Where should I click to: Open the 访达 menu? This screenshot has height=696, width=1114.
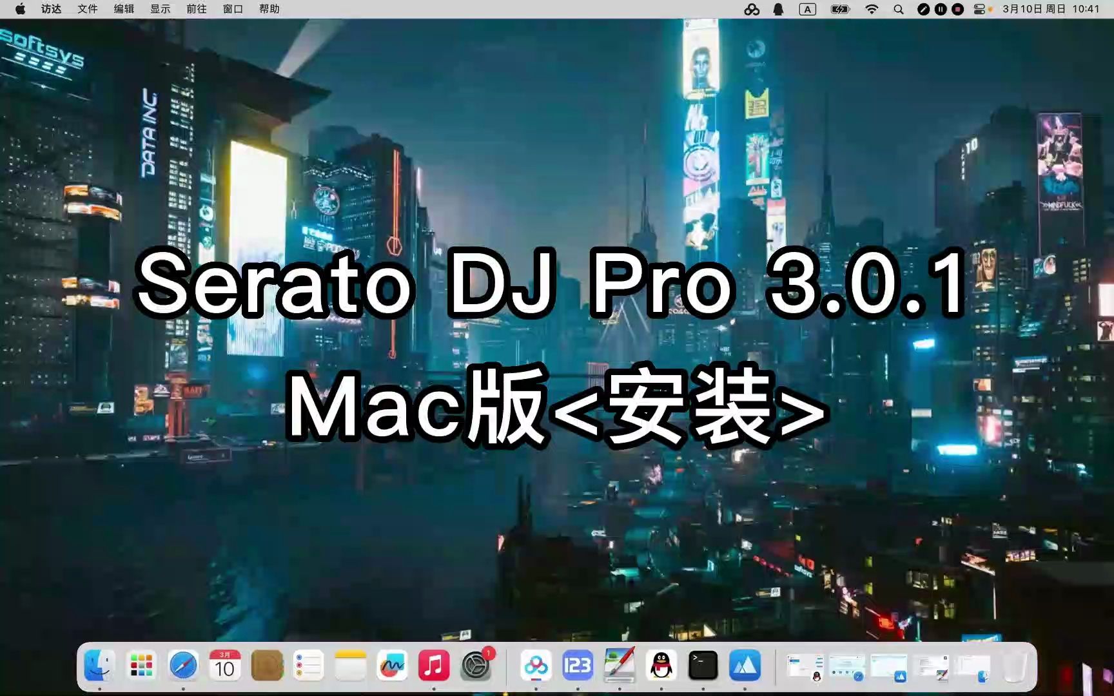(52, 9)
